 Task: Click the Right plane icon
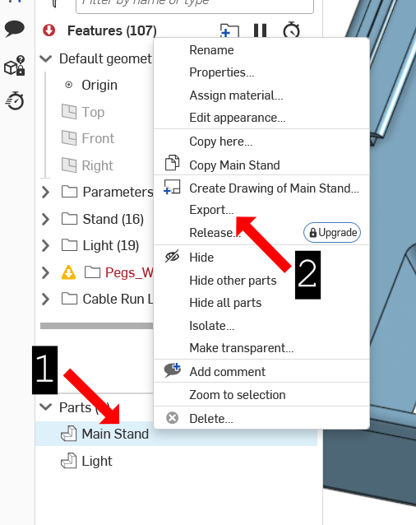click(x=69, y=165)
